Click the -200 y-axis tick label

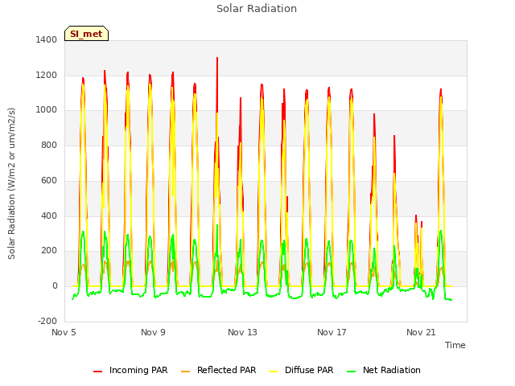47,321
